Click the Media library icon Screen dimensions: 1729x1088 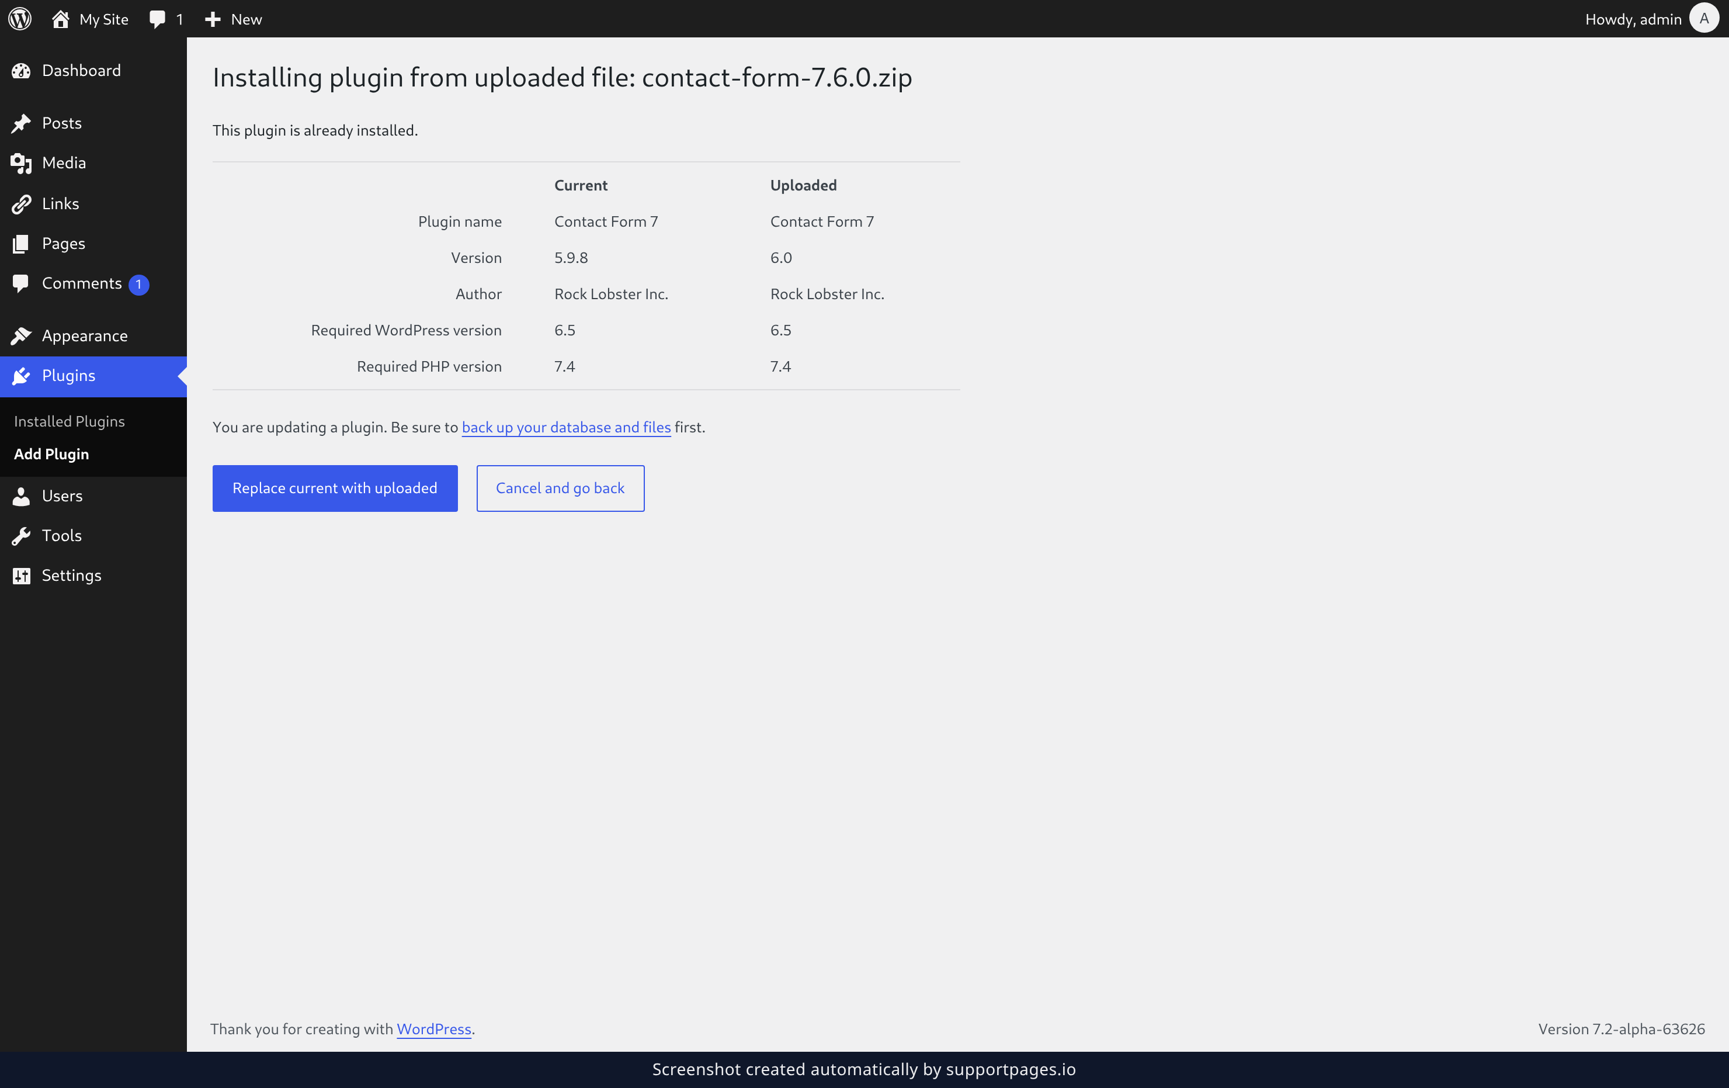click(x=22, y=163)
